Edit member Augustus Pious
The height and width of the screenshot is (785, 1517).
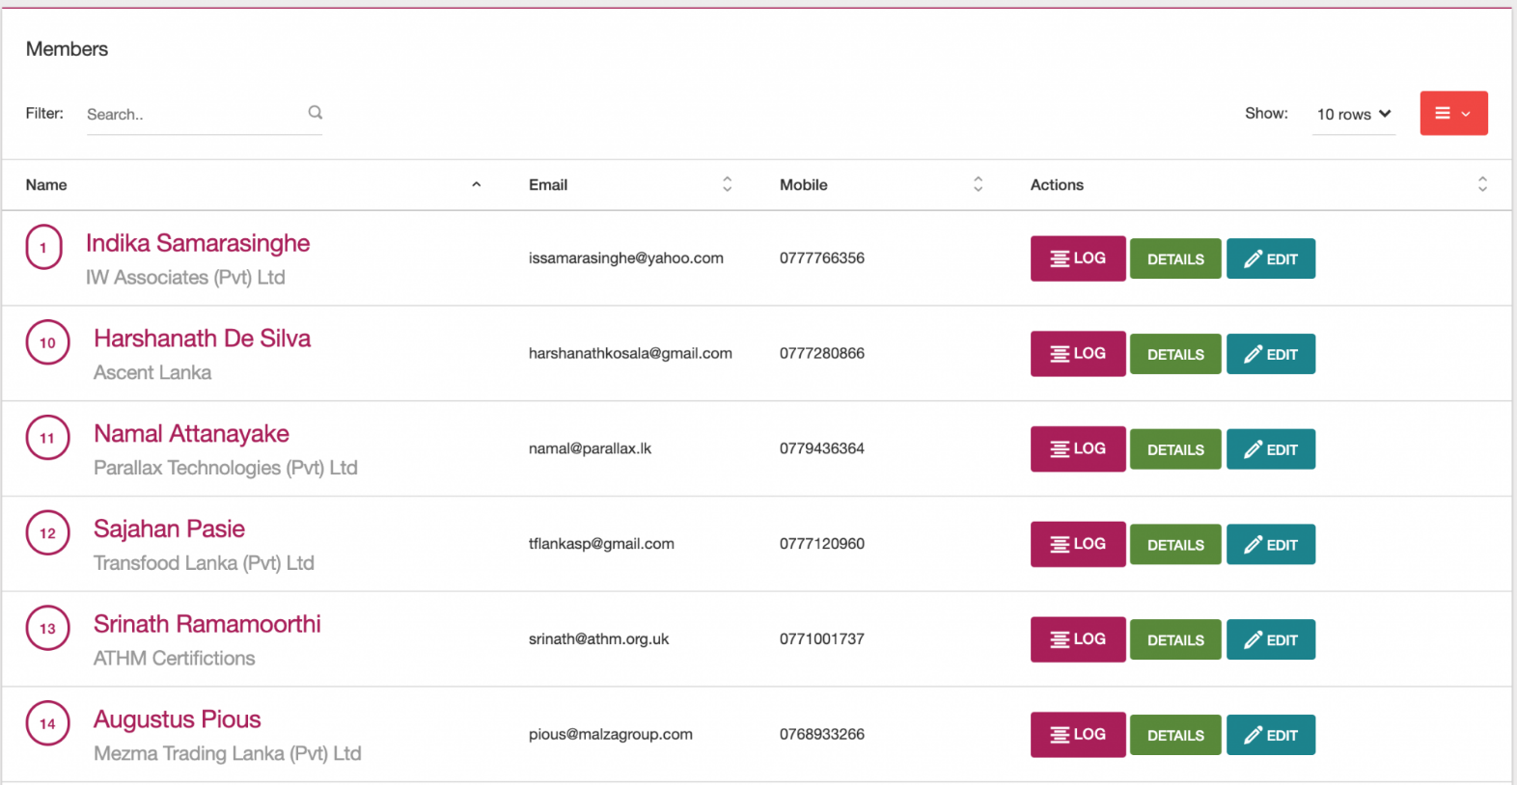(1271, 735)
